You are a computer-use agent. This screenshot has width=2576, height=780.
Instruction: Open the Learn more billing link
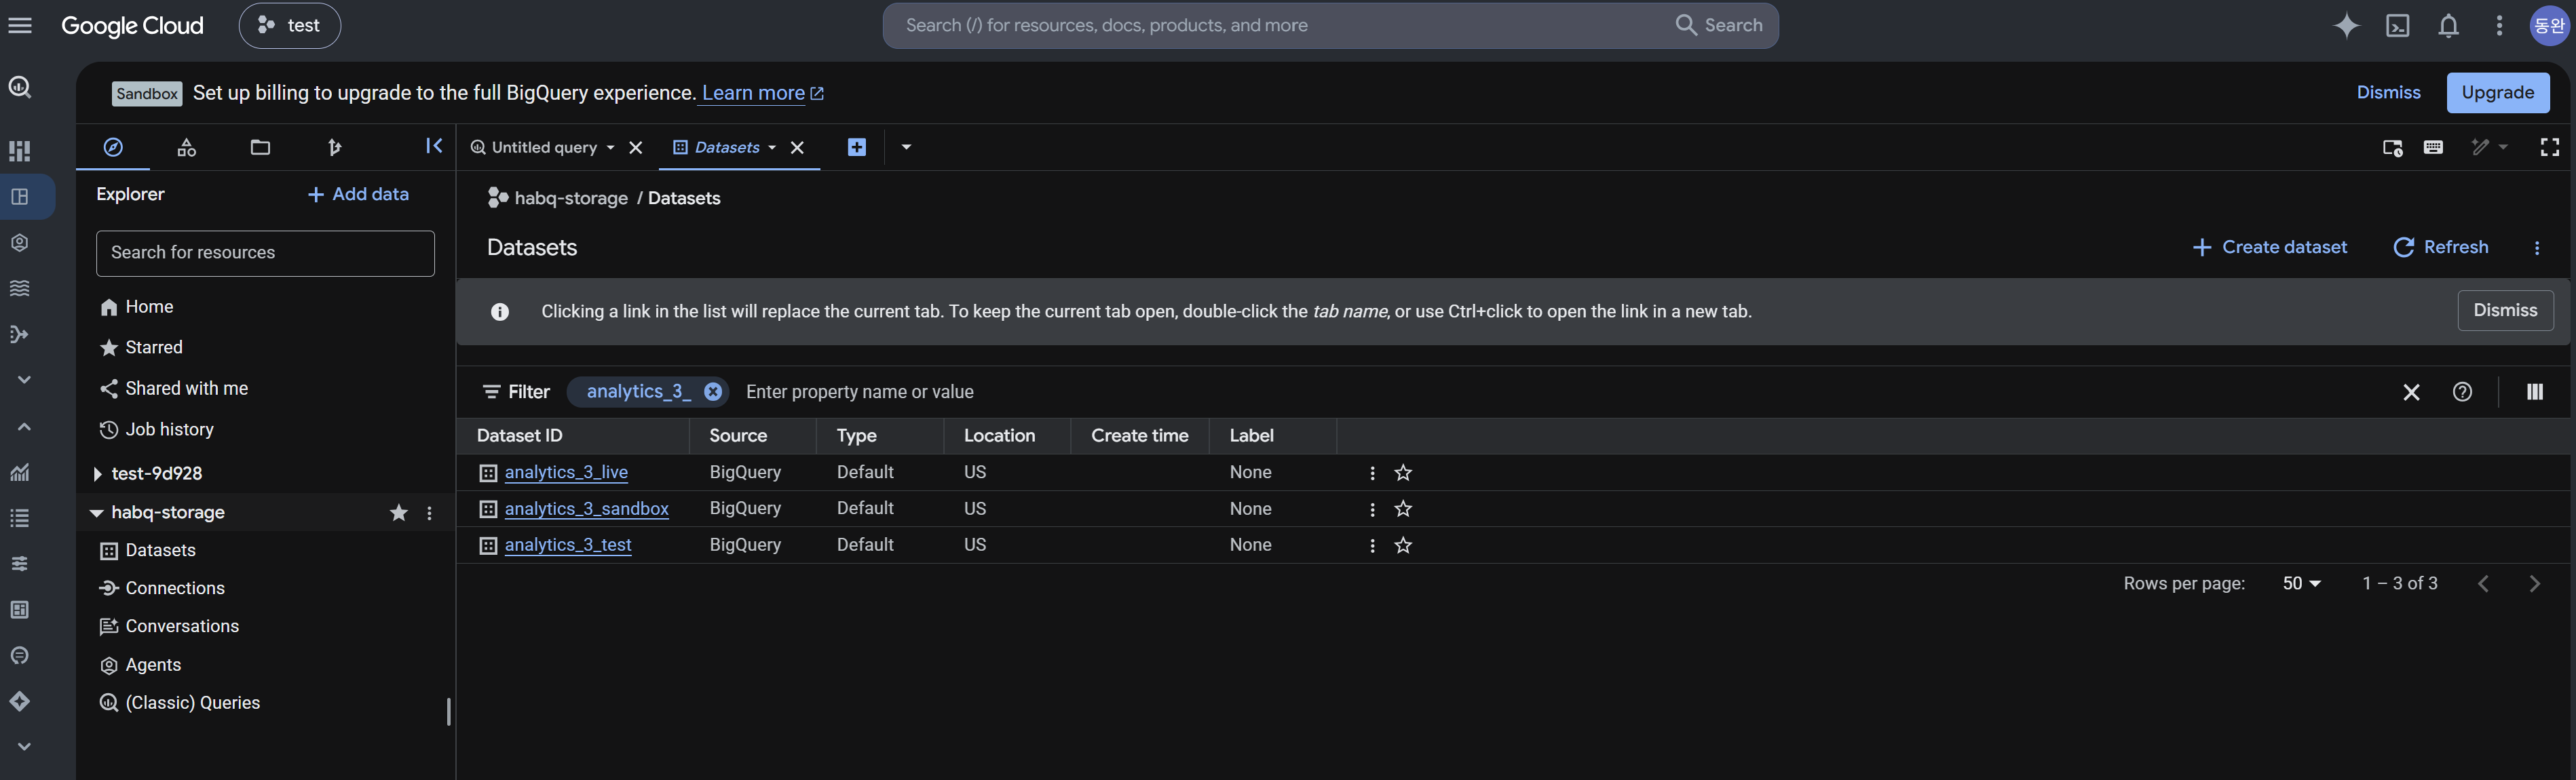pos(763,93)
